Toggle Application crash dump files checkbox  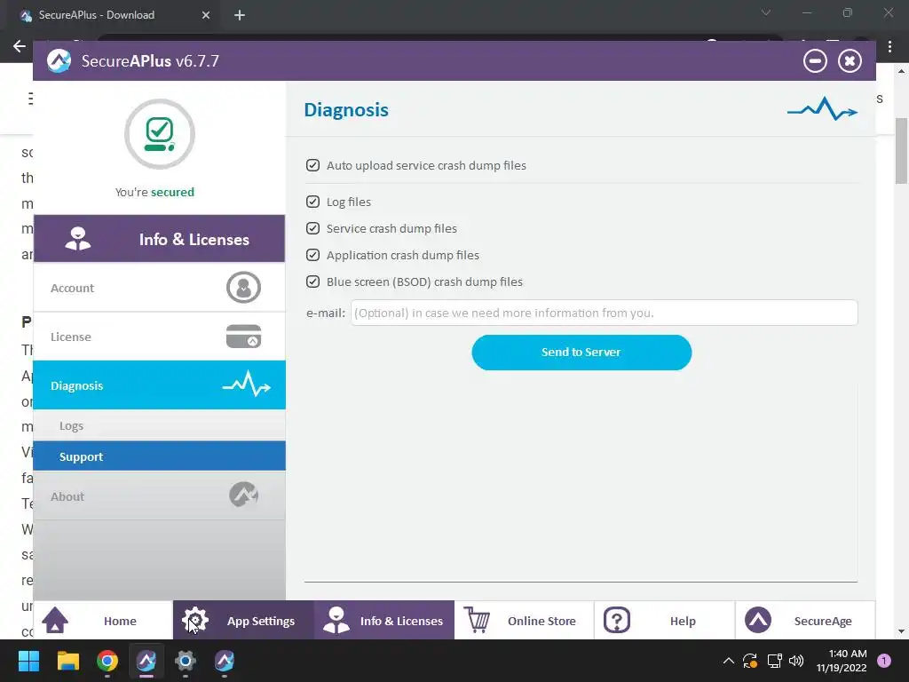click(x=312, y=255)
